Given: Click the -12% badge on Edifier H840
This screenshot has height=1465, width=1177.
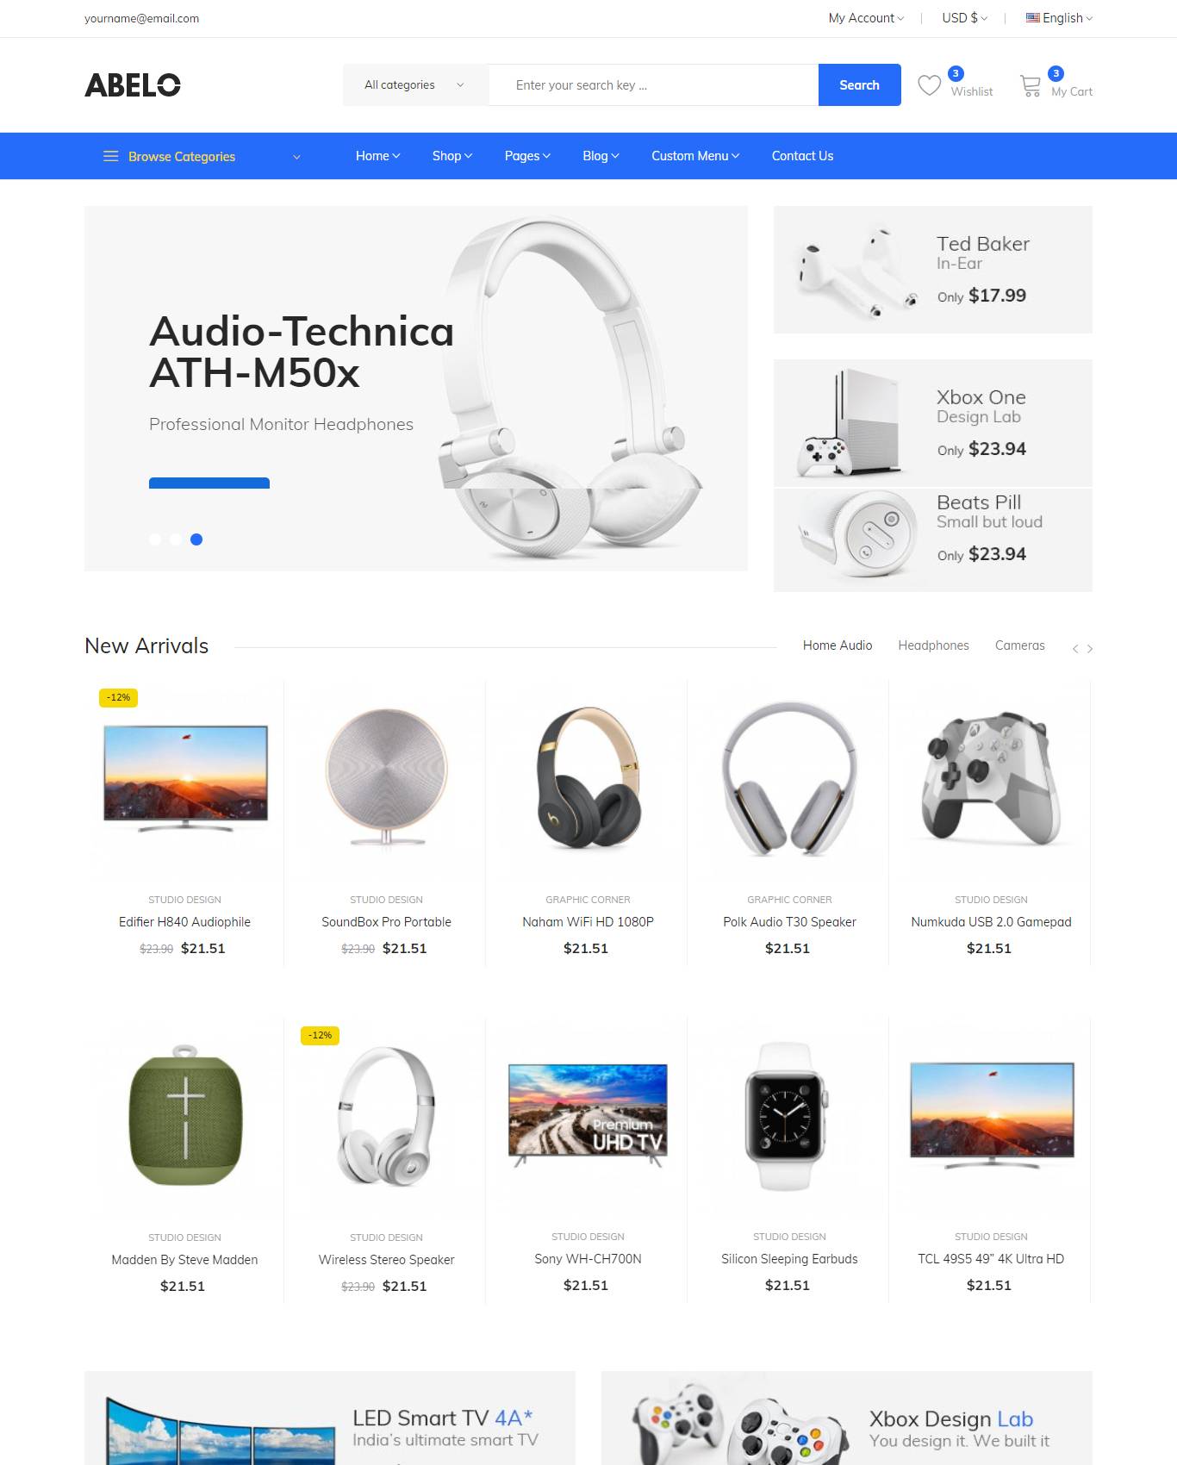Looking at the screenshot, I should [119, 697].
